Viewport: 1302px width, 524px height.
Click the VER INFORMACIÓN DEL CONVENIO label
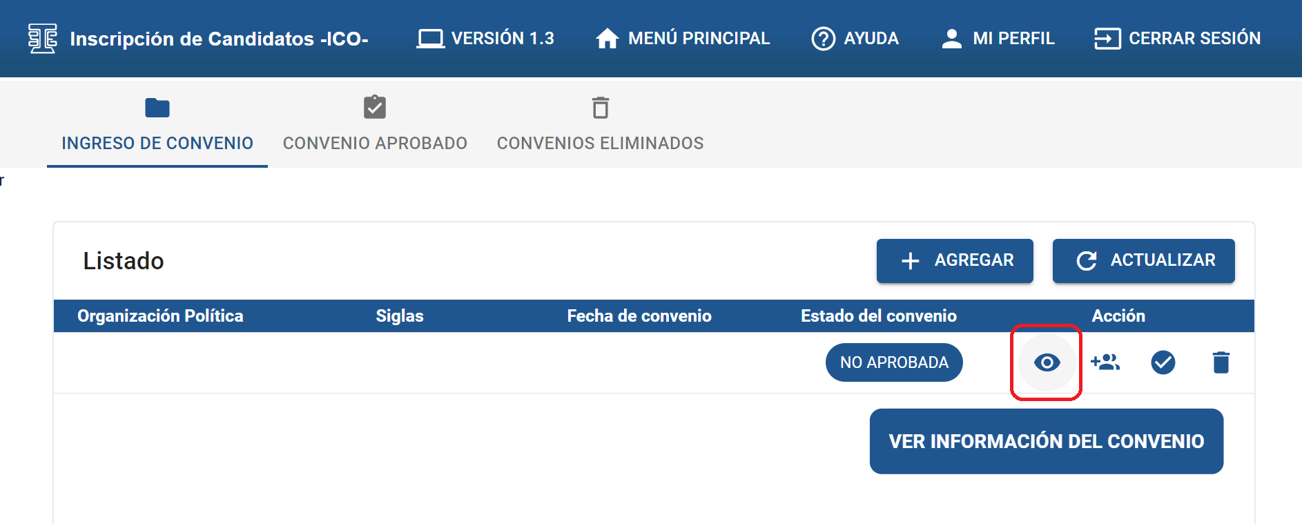[x=1046, y=441]
